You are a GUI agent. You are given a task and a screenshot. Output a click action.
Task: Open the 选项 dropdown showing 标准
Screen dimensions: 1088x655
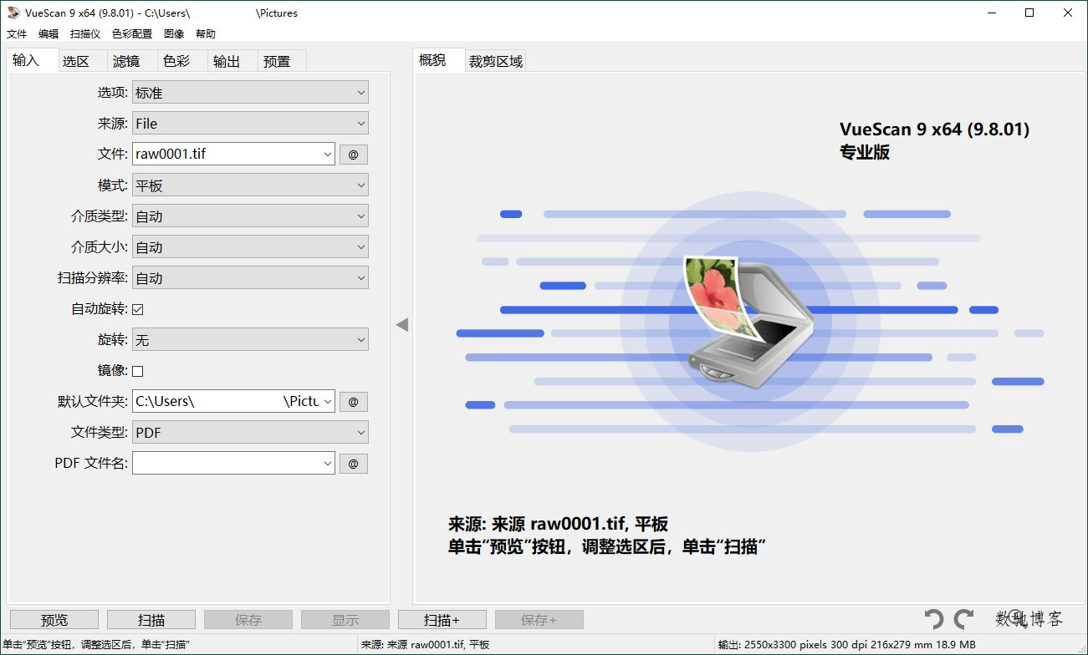point(250,93)
